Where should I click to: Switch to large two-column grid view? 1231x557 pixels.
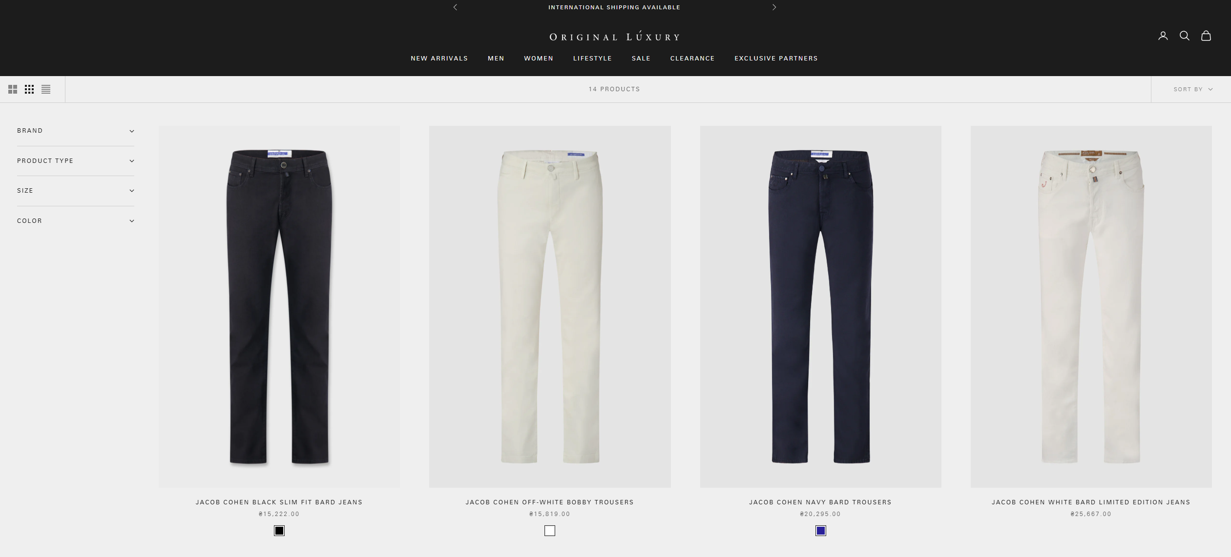[x=13, y=89]
